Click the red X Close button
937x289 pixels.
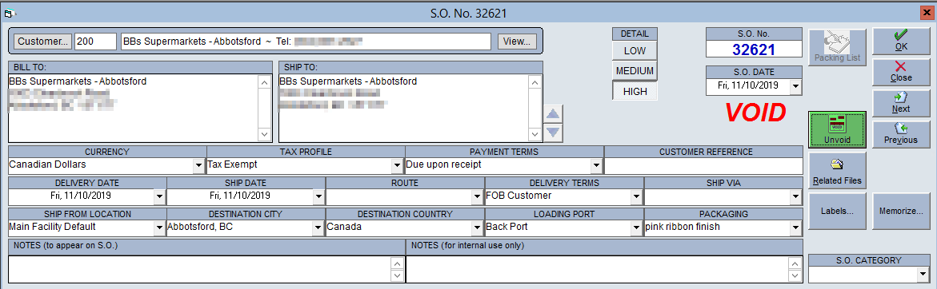click(900, 72)
